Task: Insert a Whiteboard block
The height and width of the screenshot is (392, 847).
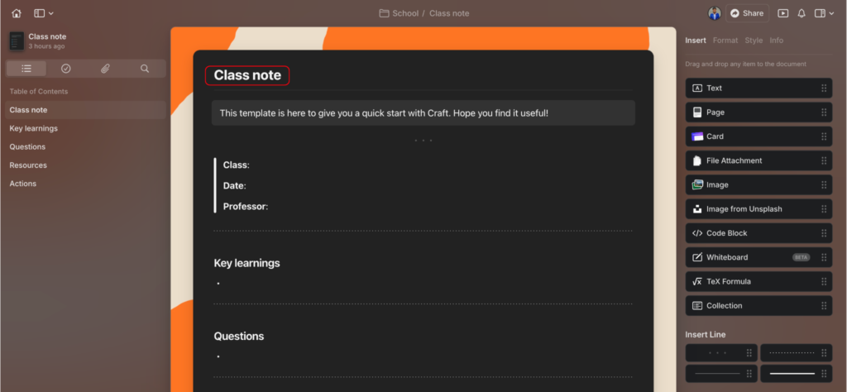Action: point(759,257)
